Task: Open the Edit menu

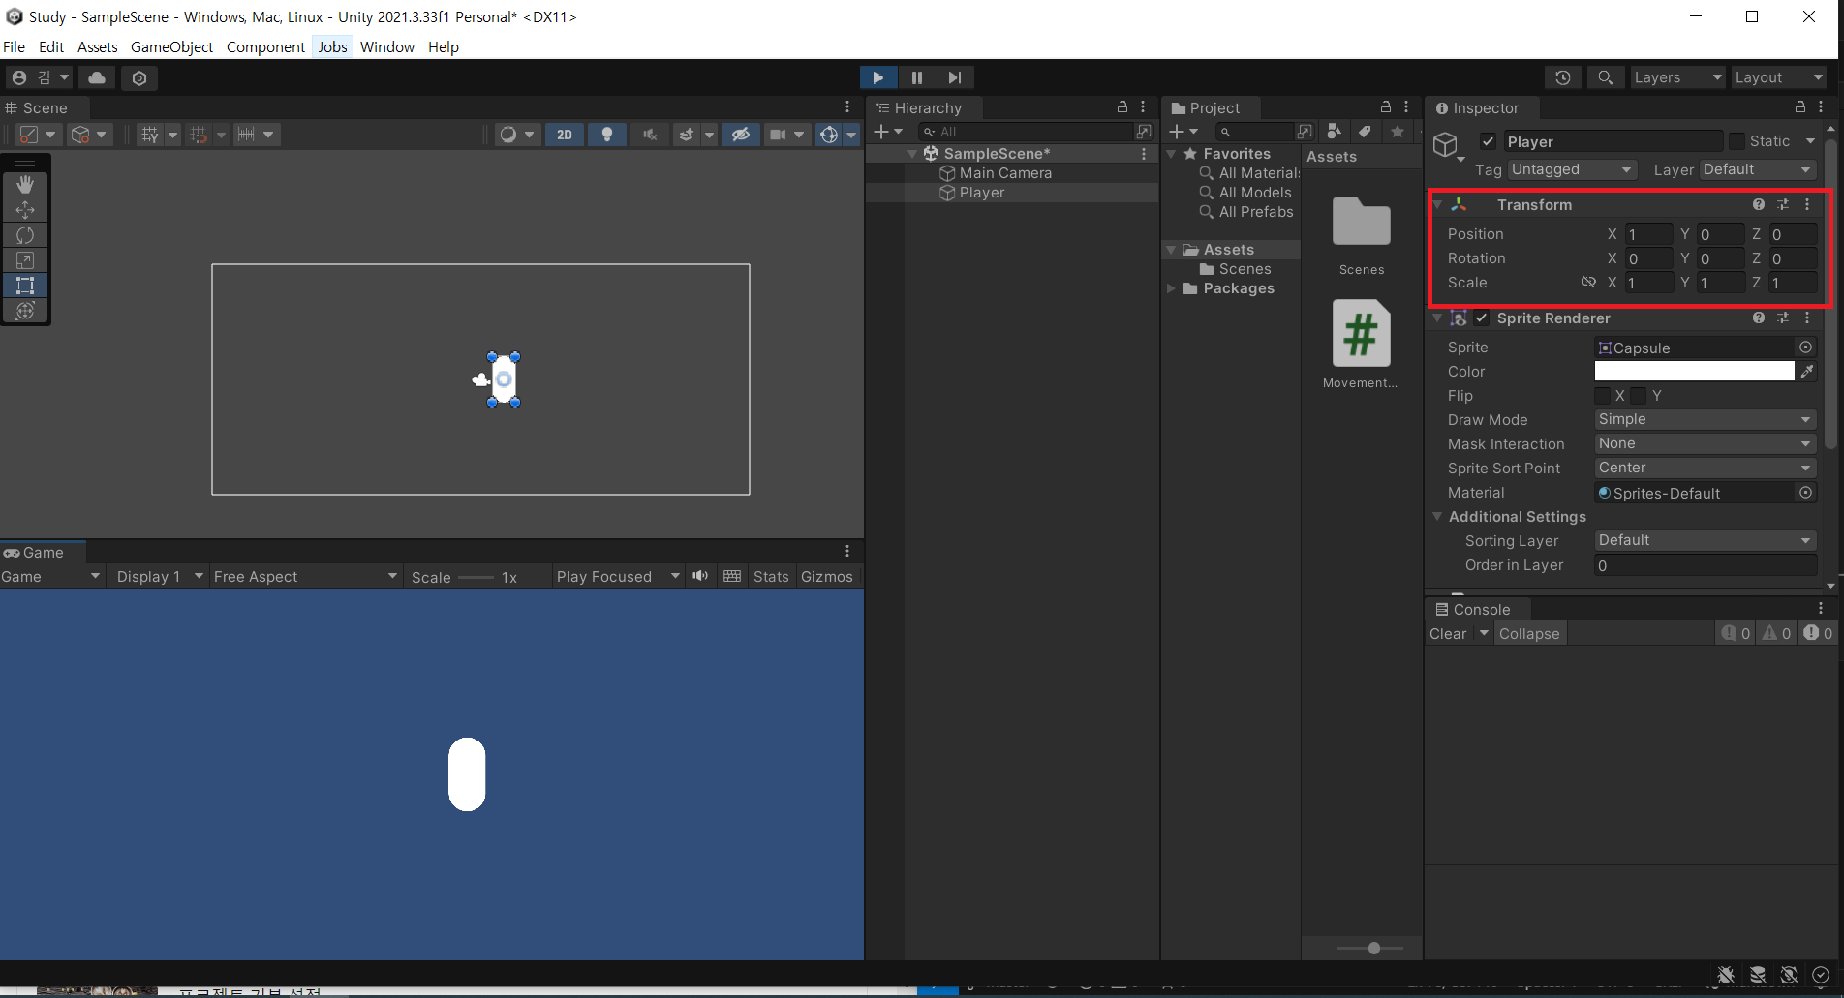Action: [51, 46]
